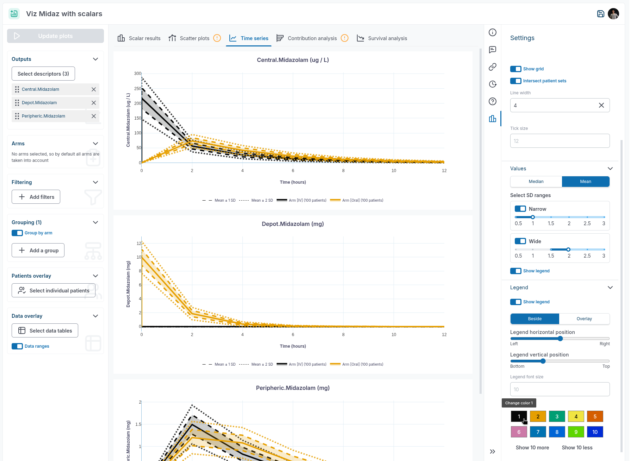
Task: Collapse the Outputs section
Action: click(x=95, y=59)
